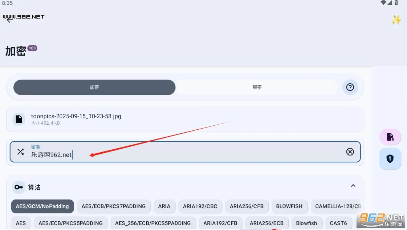Switch to the 解密 tab
This screenshot has width=407, height=230.
pyautogui.click(x=257, y=87)
